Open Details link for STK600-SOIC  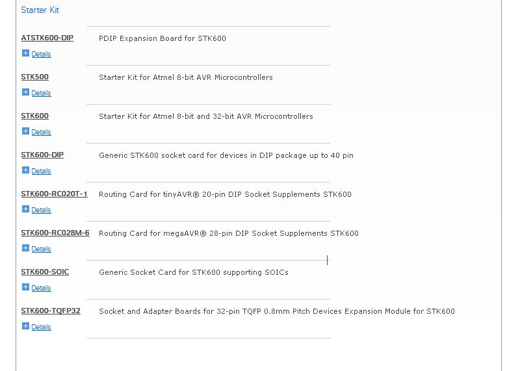41,288
